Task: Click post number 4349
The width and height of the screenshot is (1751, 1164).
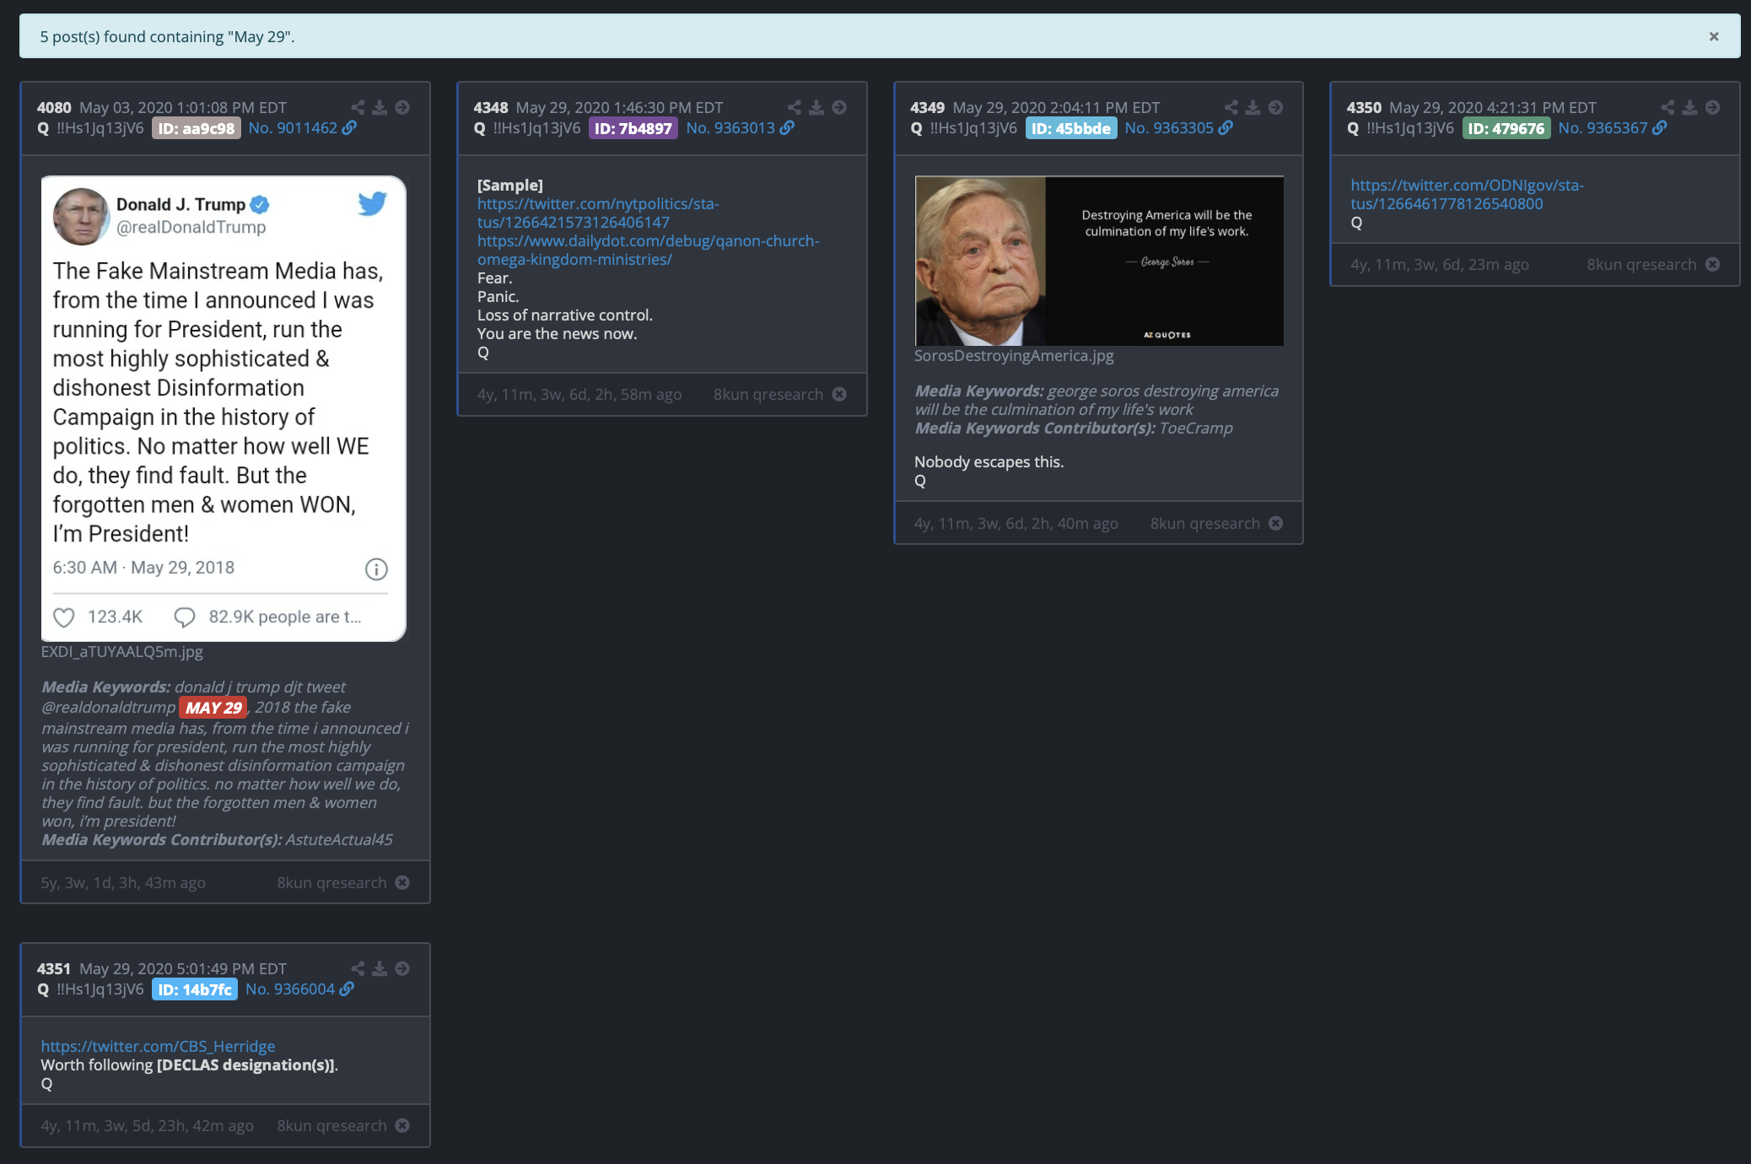Action: tap(928, 107)
